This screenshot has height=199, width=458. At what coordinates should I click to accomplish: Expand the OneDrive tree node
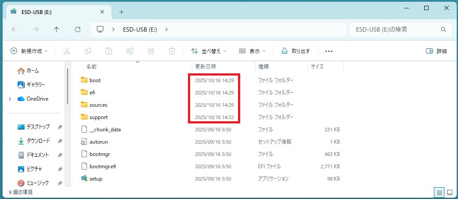[10, 99]
